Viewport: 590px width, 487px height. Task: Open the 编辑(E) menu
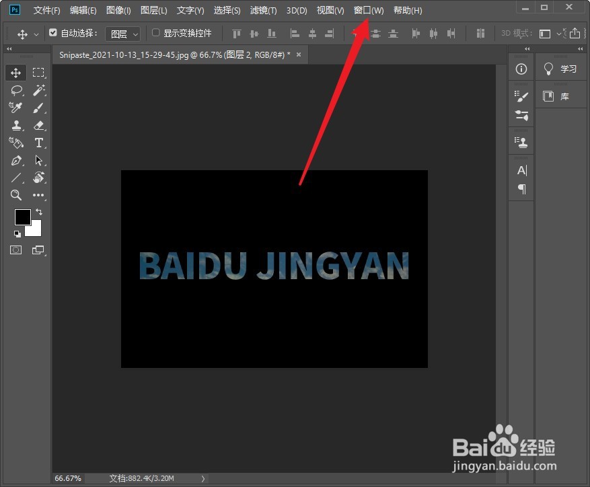coord(83,11)
